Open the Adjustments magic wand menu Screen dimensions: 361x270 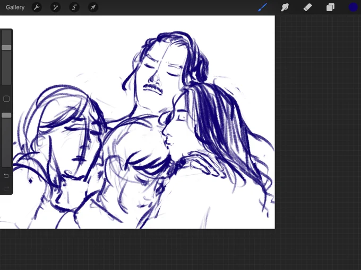(56, 7)
